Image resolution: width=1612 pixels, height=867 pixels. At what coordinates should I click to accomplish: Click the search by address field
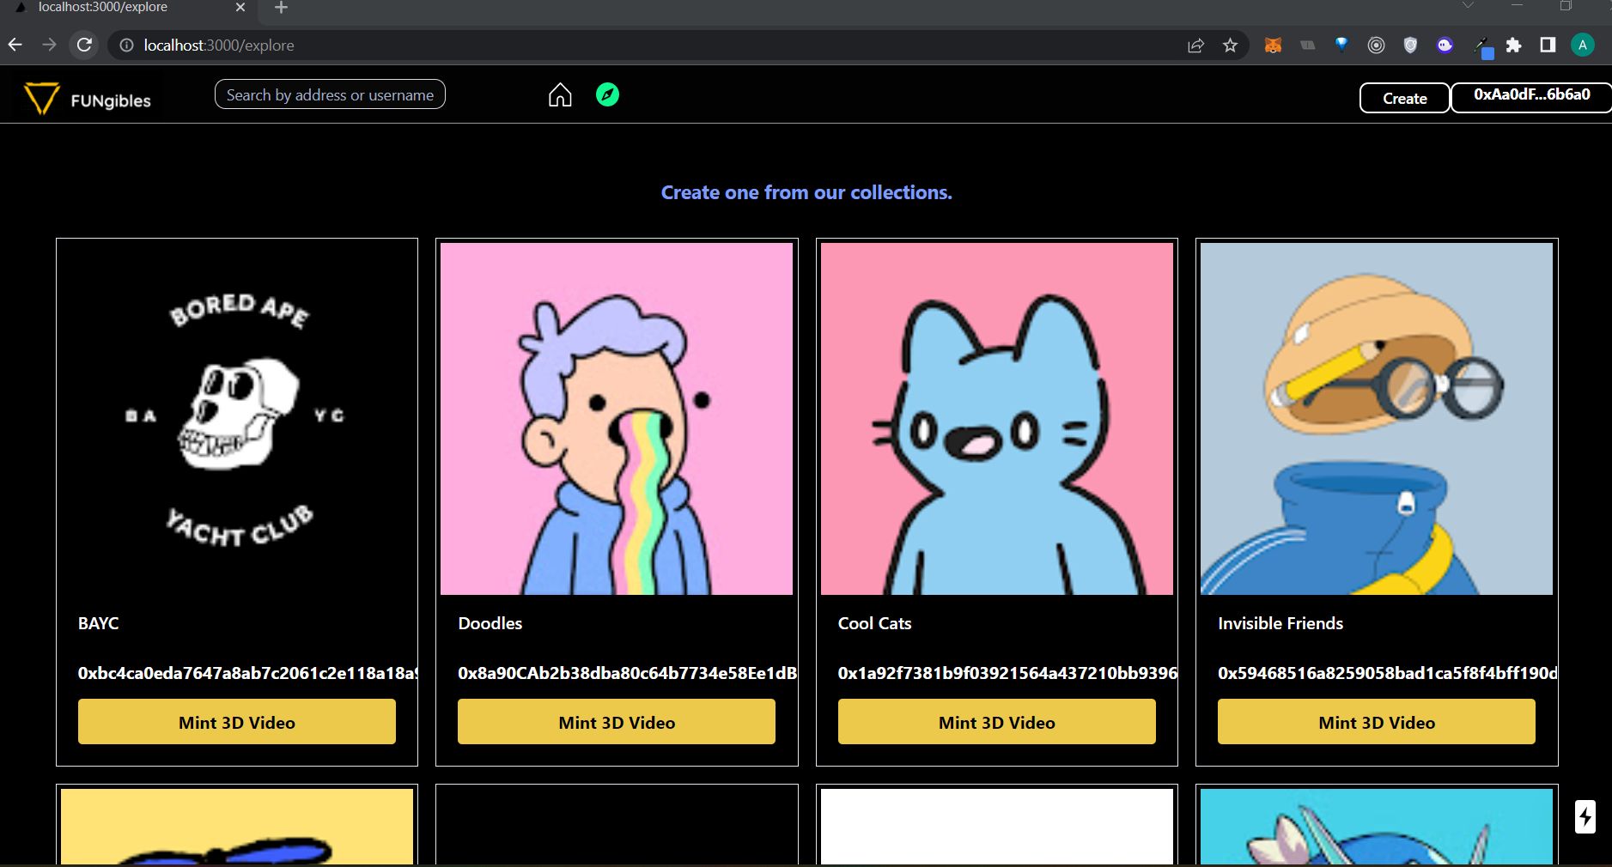point(330,94)
